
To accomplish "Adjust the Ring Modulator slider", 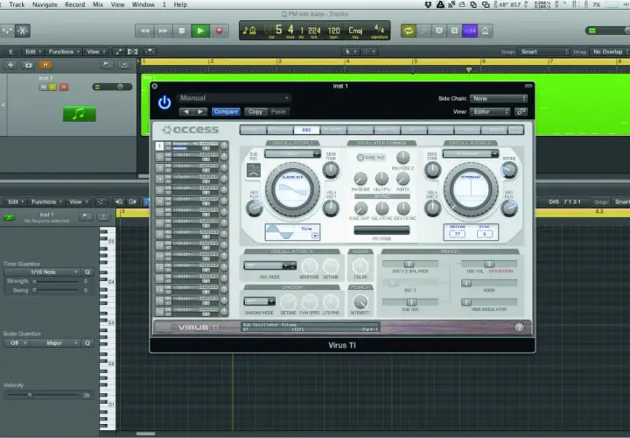I will pos(489,302).
